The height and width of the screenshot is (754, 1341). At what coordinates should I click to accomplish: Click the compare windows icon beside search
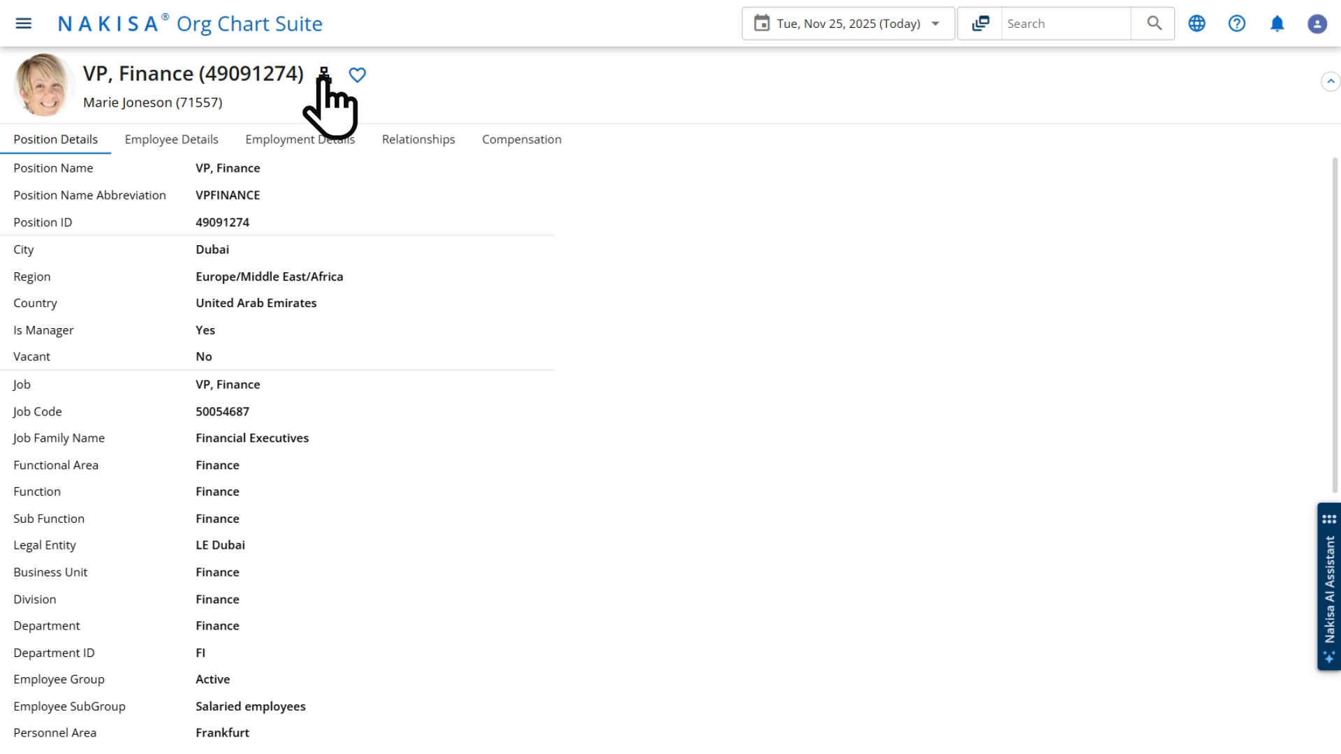[x=980, y=23]
